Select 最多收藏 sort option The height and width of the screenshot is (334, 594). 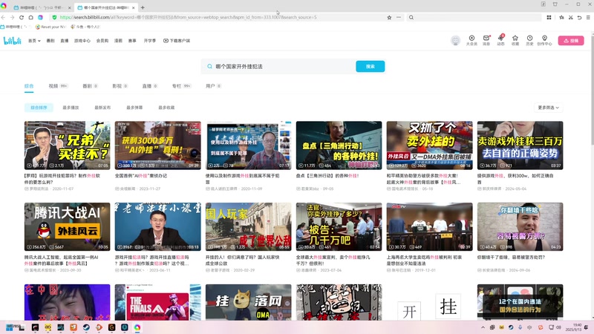(x=166, y=108)
